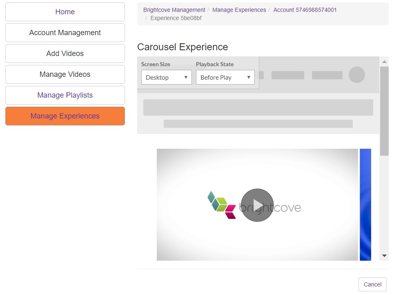394x295 pixels.
Task: Click the scrollbar up arrow on preview pane
Action: click(x=384, y=61)
